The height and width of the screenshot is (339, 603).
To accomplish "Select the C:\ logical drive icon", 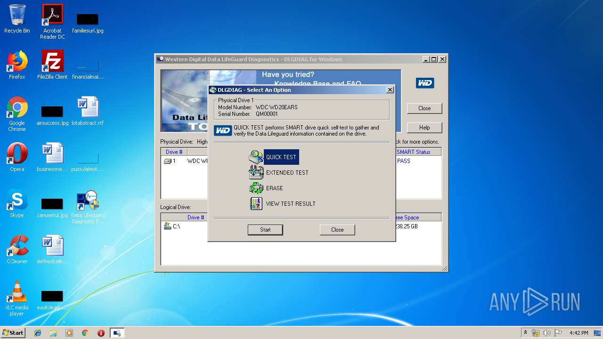I will (x=167, y=226).
